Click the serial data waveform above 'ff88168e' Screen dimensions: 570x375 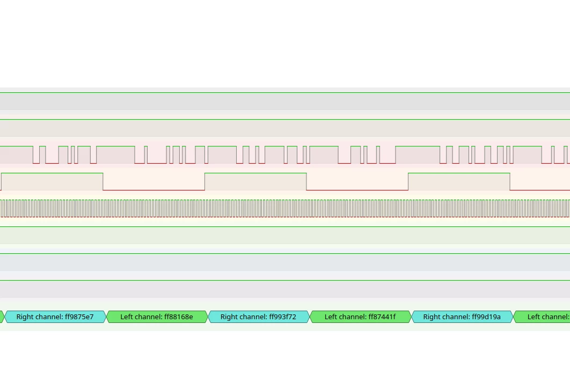(157, 155)
